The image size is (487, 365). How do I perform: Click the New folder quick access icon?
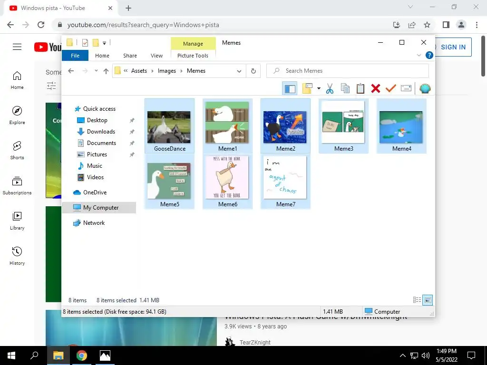(x=96, y=43)
